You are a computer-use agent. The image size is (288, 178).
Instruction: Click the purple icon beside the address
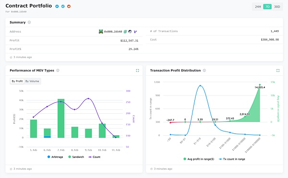135,32
